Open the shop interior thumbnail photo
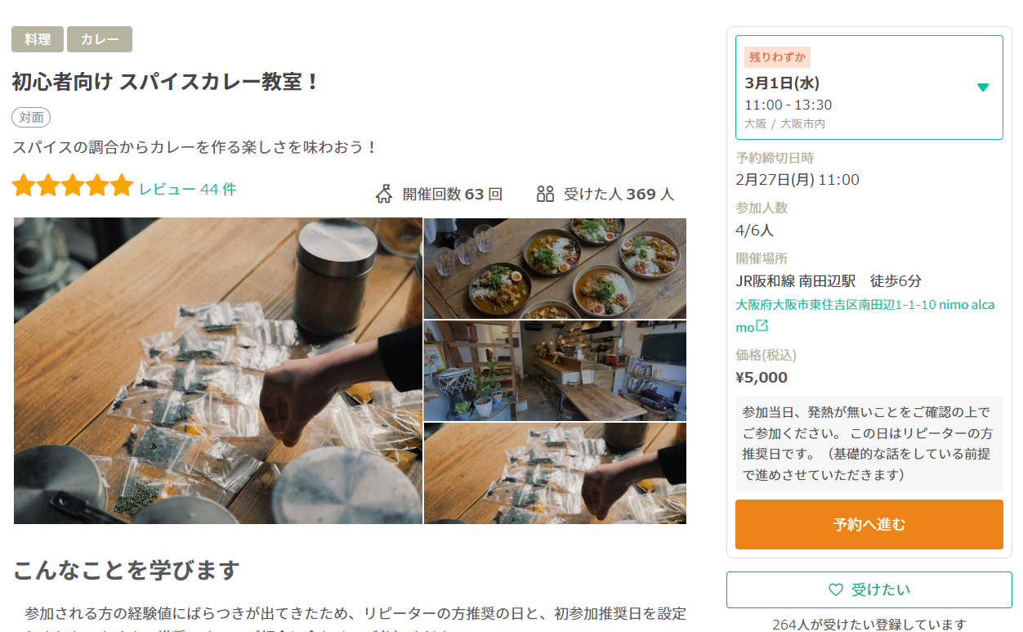Image resolution: width=1023 pixels, height=632 pixels. 555,370
